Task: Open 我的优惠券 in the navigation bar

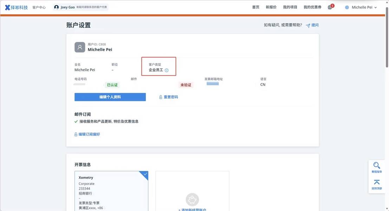Action: (312, 7)
